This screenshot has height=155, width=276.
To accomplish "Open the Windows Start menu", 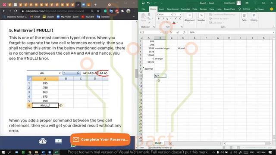I will 3,152.
